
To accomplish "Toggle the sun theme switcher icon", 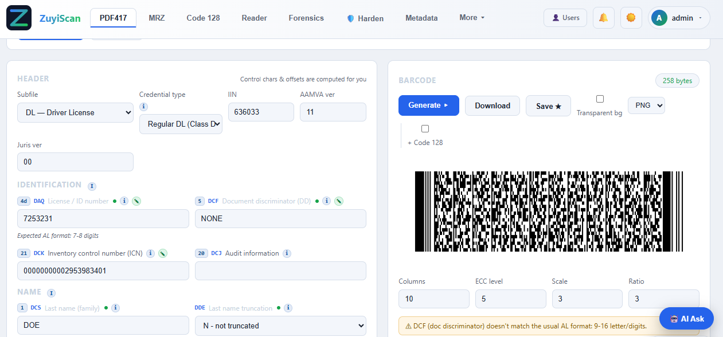I will [x=631, y=18].
